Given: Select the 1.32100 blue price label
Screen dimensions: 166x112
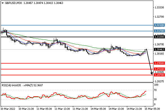Looking at the screenshot, I should point(159,25).
